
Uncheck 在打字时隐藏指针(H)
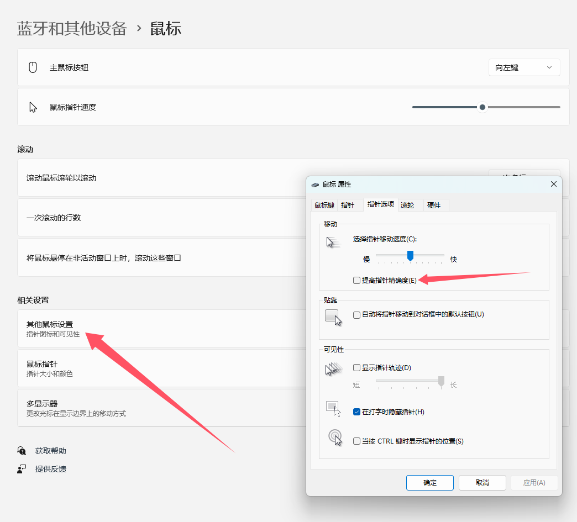[356, 412]
